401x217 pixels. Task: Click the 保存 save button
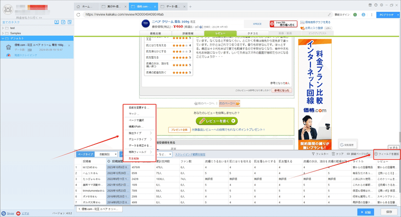pos(389,212)
